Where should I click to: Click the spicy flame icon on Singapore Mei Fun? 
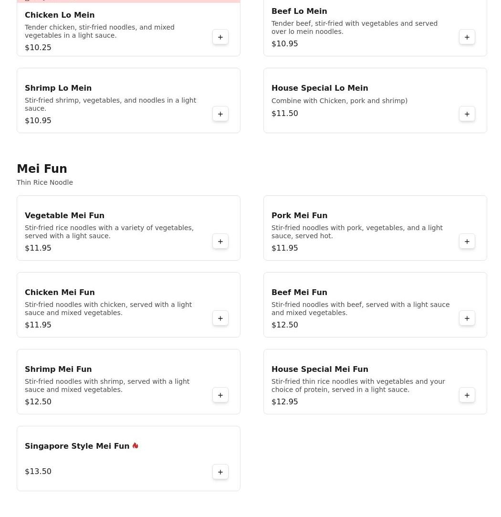pos(136,445)
